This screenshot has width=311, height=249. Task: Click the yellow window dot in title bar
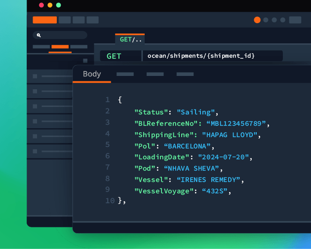point(50,5)
